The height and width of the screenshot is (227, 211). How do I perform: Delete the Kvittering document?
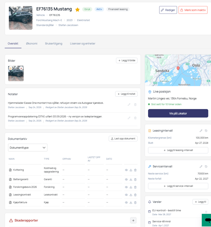pos(135,170)
